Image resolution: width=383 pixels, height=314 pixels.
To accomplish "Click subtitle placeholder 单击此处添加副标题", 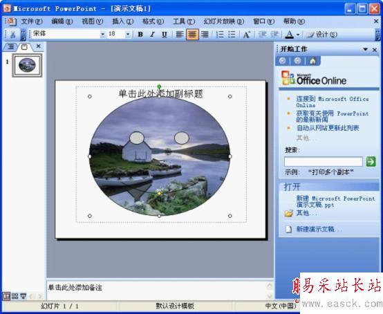I will point(160,93).
